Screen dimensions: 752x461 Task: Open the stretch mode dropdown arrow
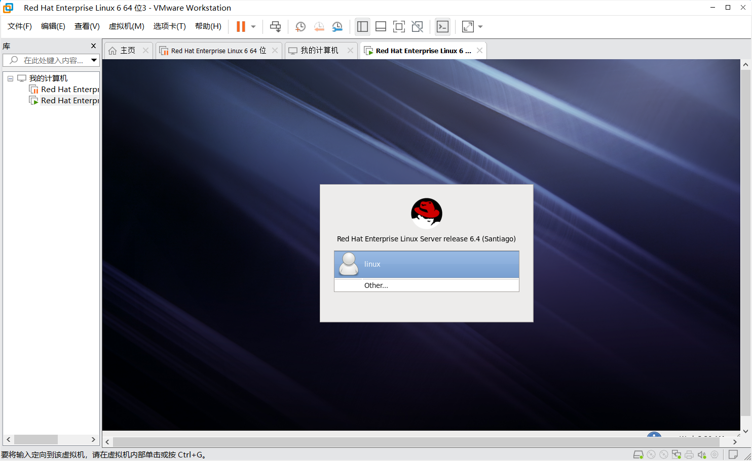(480, 27)
